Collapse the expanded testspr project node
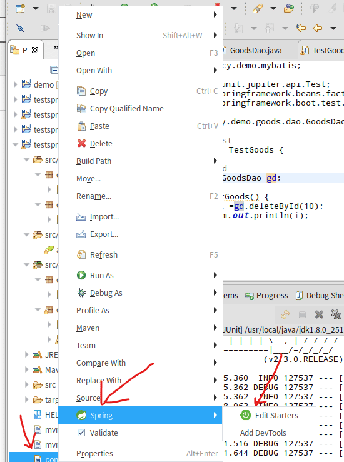 [x=16, y=144]
